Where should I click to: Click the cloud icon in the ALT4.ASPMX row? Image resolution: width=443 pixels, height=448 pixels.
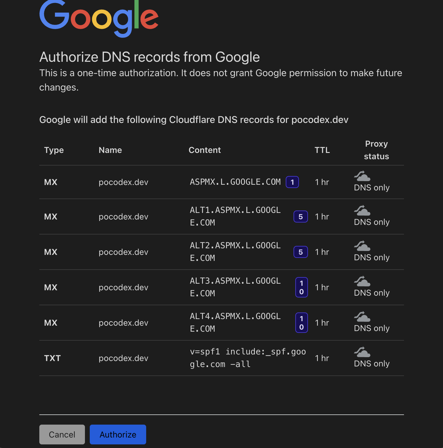tap(362, 317)
